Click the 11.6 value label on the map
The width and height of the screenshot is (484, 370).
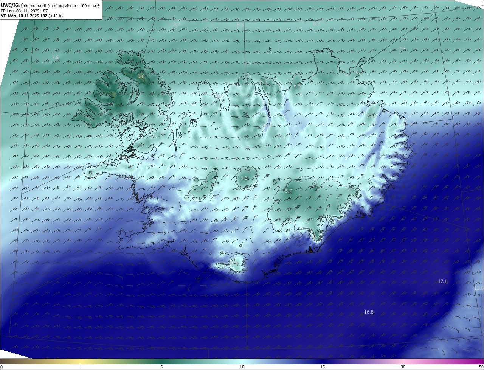point(479,288)
